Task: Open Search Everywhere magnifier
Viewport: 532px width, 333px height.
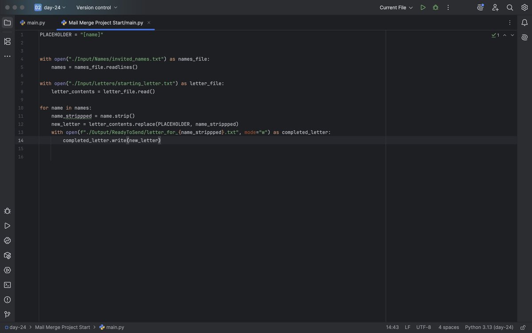Action: [510, 8]
